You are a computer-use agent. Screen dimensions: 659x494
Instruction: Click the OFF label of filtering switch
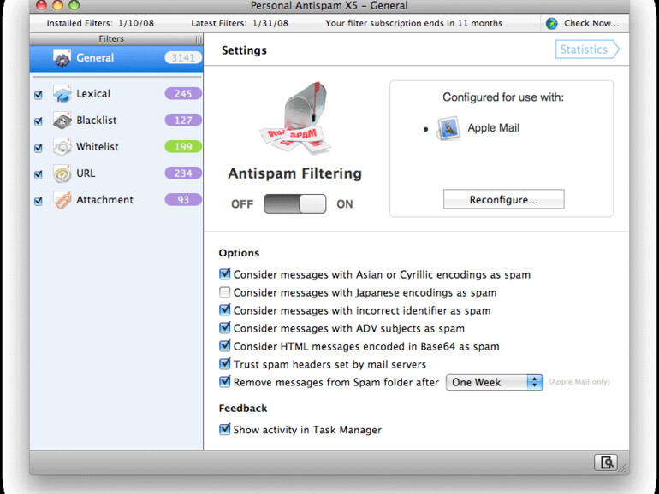(242, 204)
